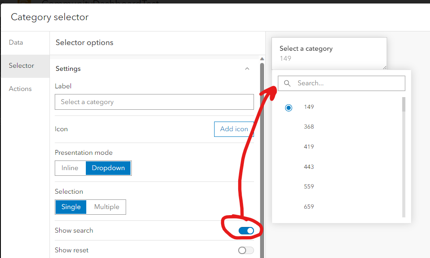430x258 pixels.
Task: Click the Add icon button
Action: point(234,129)
